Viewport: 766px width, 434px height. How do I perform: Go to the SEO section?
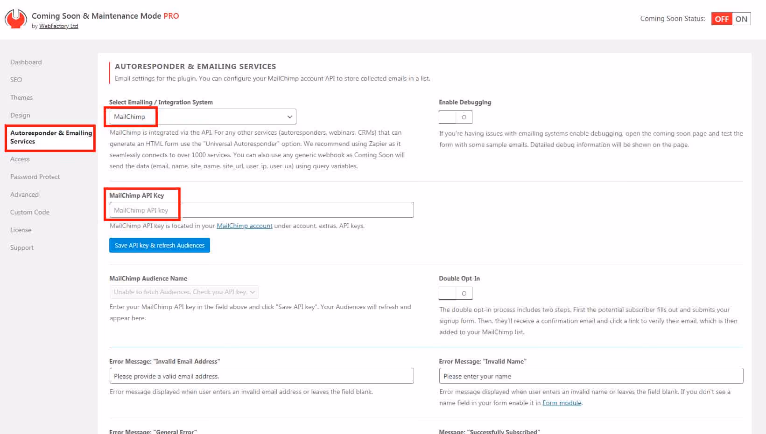click(x=16, y=80)
